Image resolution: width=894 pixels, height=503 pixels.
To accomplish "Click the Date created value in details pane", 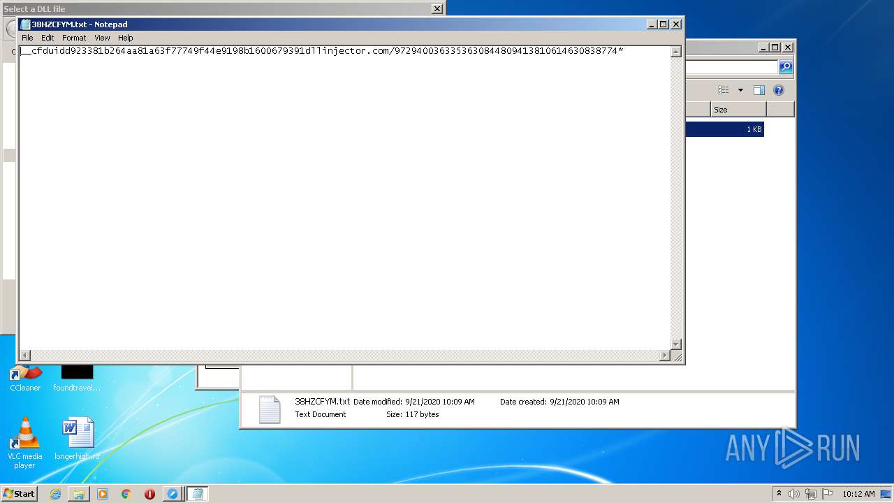I will coord(585,402).
